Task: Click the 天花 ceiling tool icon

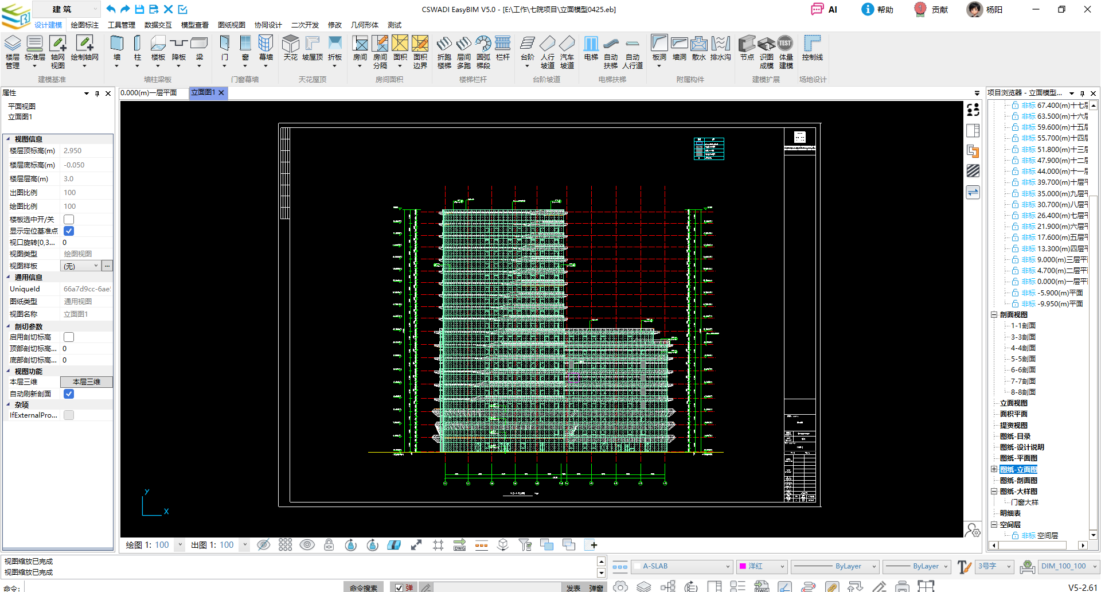Action: [290, 48]
